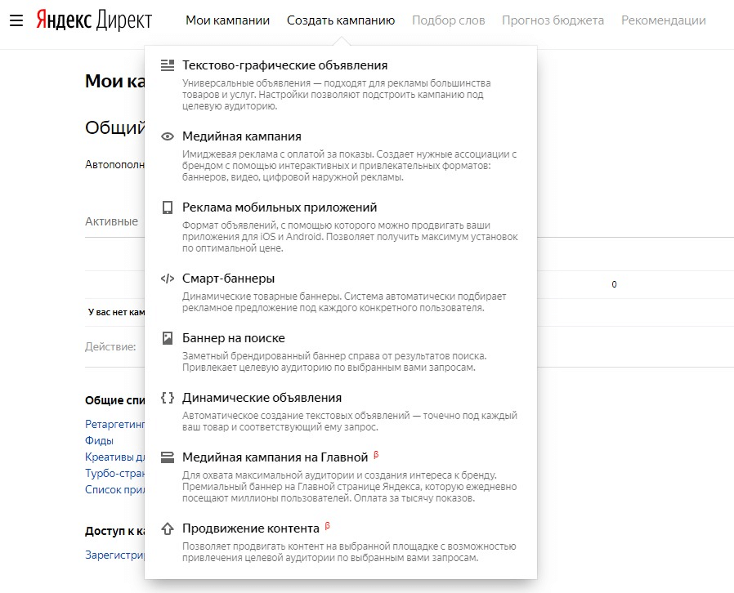734x593 pixels.
Task: Open Мои кампании in top navigation
Action: tap(227, 20)
